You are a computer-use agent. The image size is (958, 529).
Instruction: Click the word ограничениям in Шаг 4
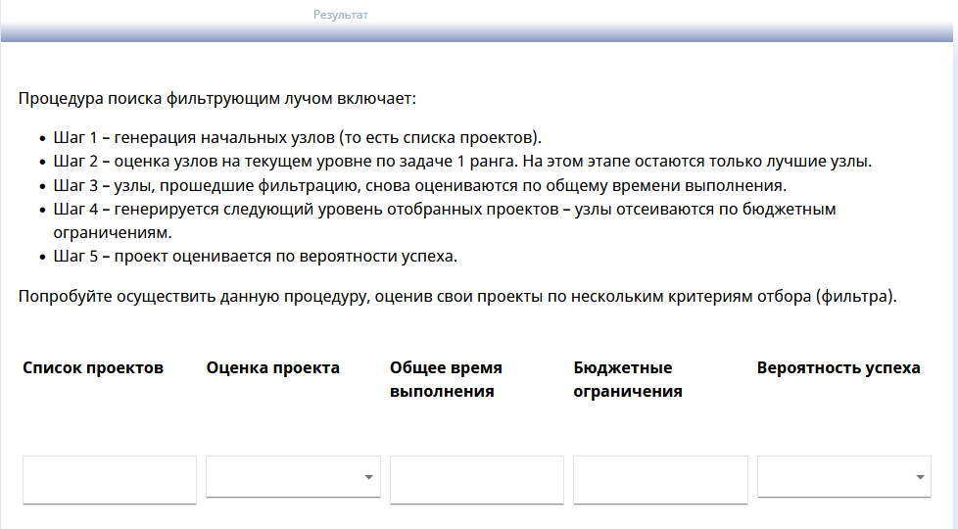click(112, 233)
